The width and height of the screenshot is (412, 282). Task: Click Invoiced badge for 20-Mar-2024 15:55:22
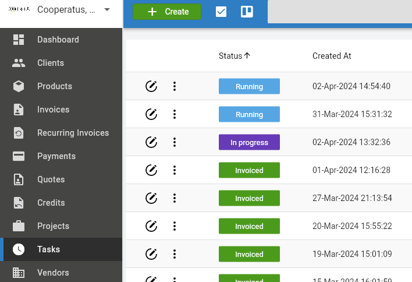249,226
